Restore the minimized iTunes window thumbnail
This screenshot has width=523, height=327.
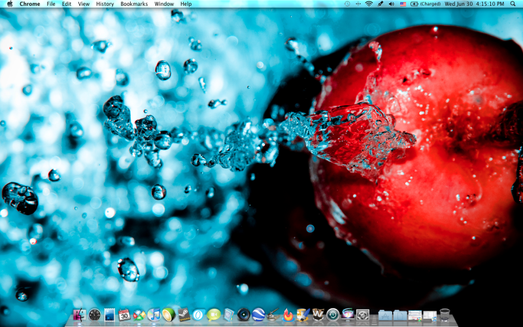point(430,316)
